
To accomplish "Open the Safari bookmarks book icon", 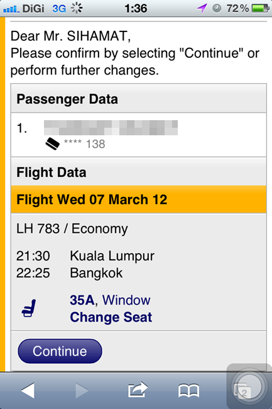I will click(x=188, y=391).
